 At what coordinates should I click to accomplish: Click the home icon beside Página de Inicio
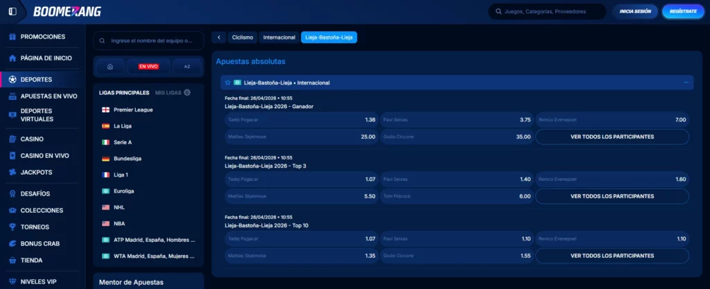(12, 58)
